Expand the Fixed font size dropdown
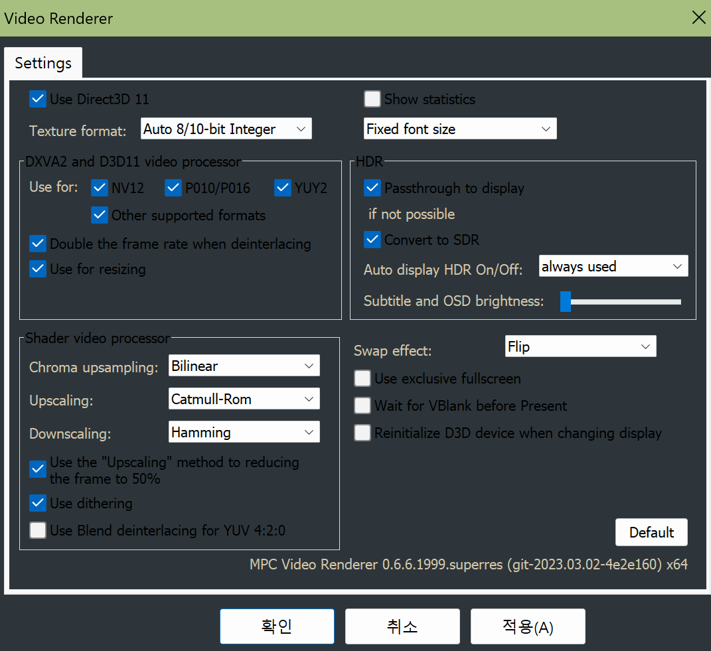The width and height of the screenshot is (711, 651). coord(459,129)
